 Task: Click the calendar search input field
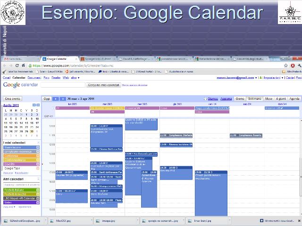pos(63,85)
